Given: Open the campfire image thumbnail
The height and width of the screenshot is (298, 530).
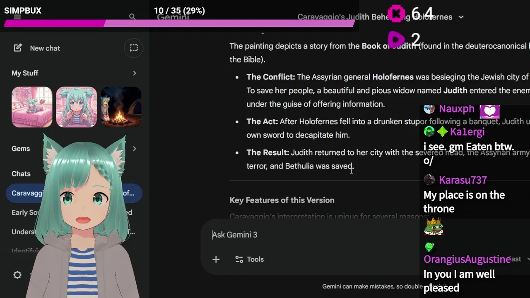Looking at the screenshot, I should (121, 107).
